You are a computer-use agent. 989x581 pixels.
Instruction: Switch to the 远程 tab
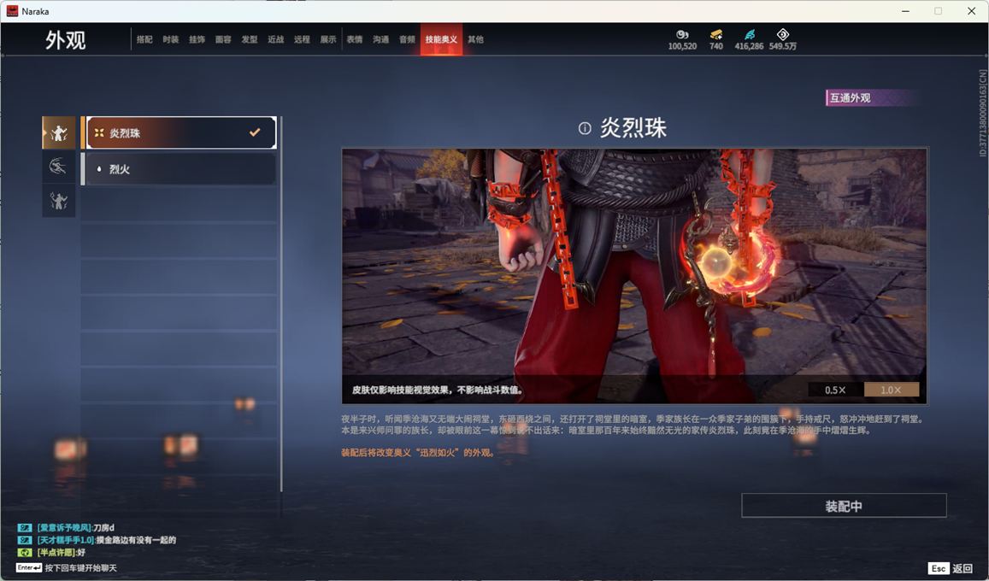coord(302,39)
